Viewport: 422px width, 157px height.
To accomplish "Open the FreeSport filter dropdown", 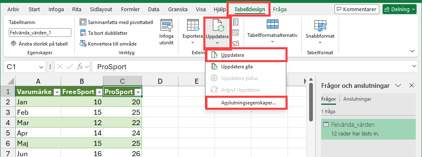I will pyautogui.click(x=99, y=92).
